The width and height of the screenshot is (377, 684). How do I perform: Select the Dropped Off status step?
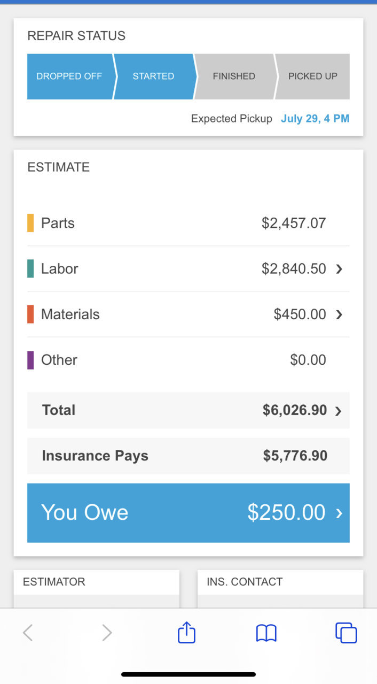point(70,76)
